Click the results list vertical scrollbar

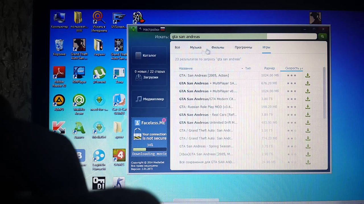click(324, 93)
